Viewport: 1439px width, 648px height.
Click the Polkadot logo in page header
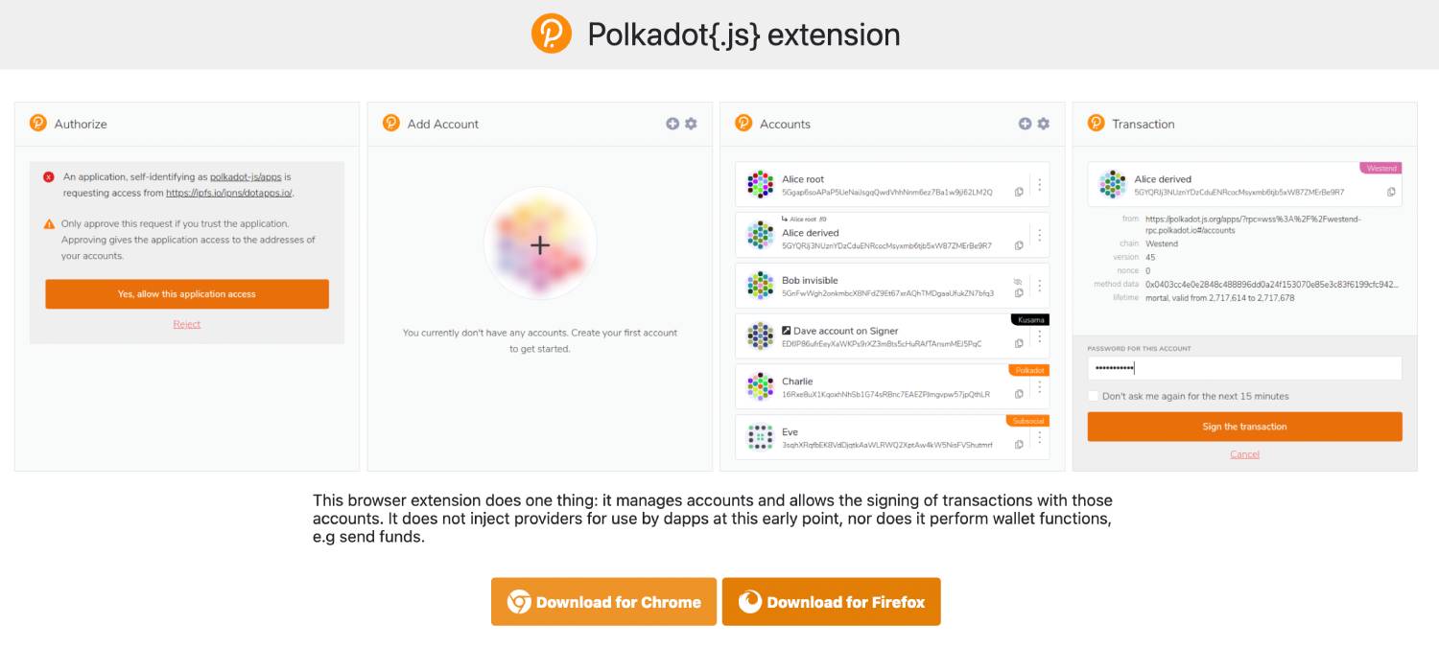coord(552,35)
